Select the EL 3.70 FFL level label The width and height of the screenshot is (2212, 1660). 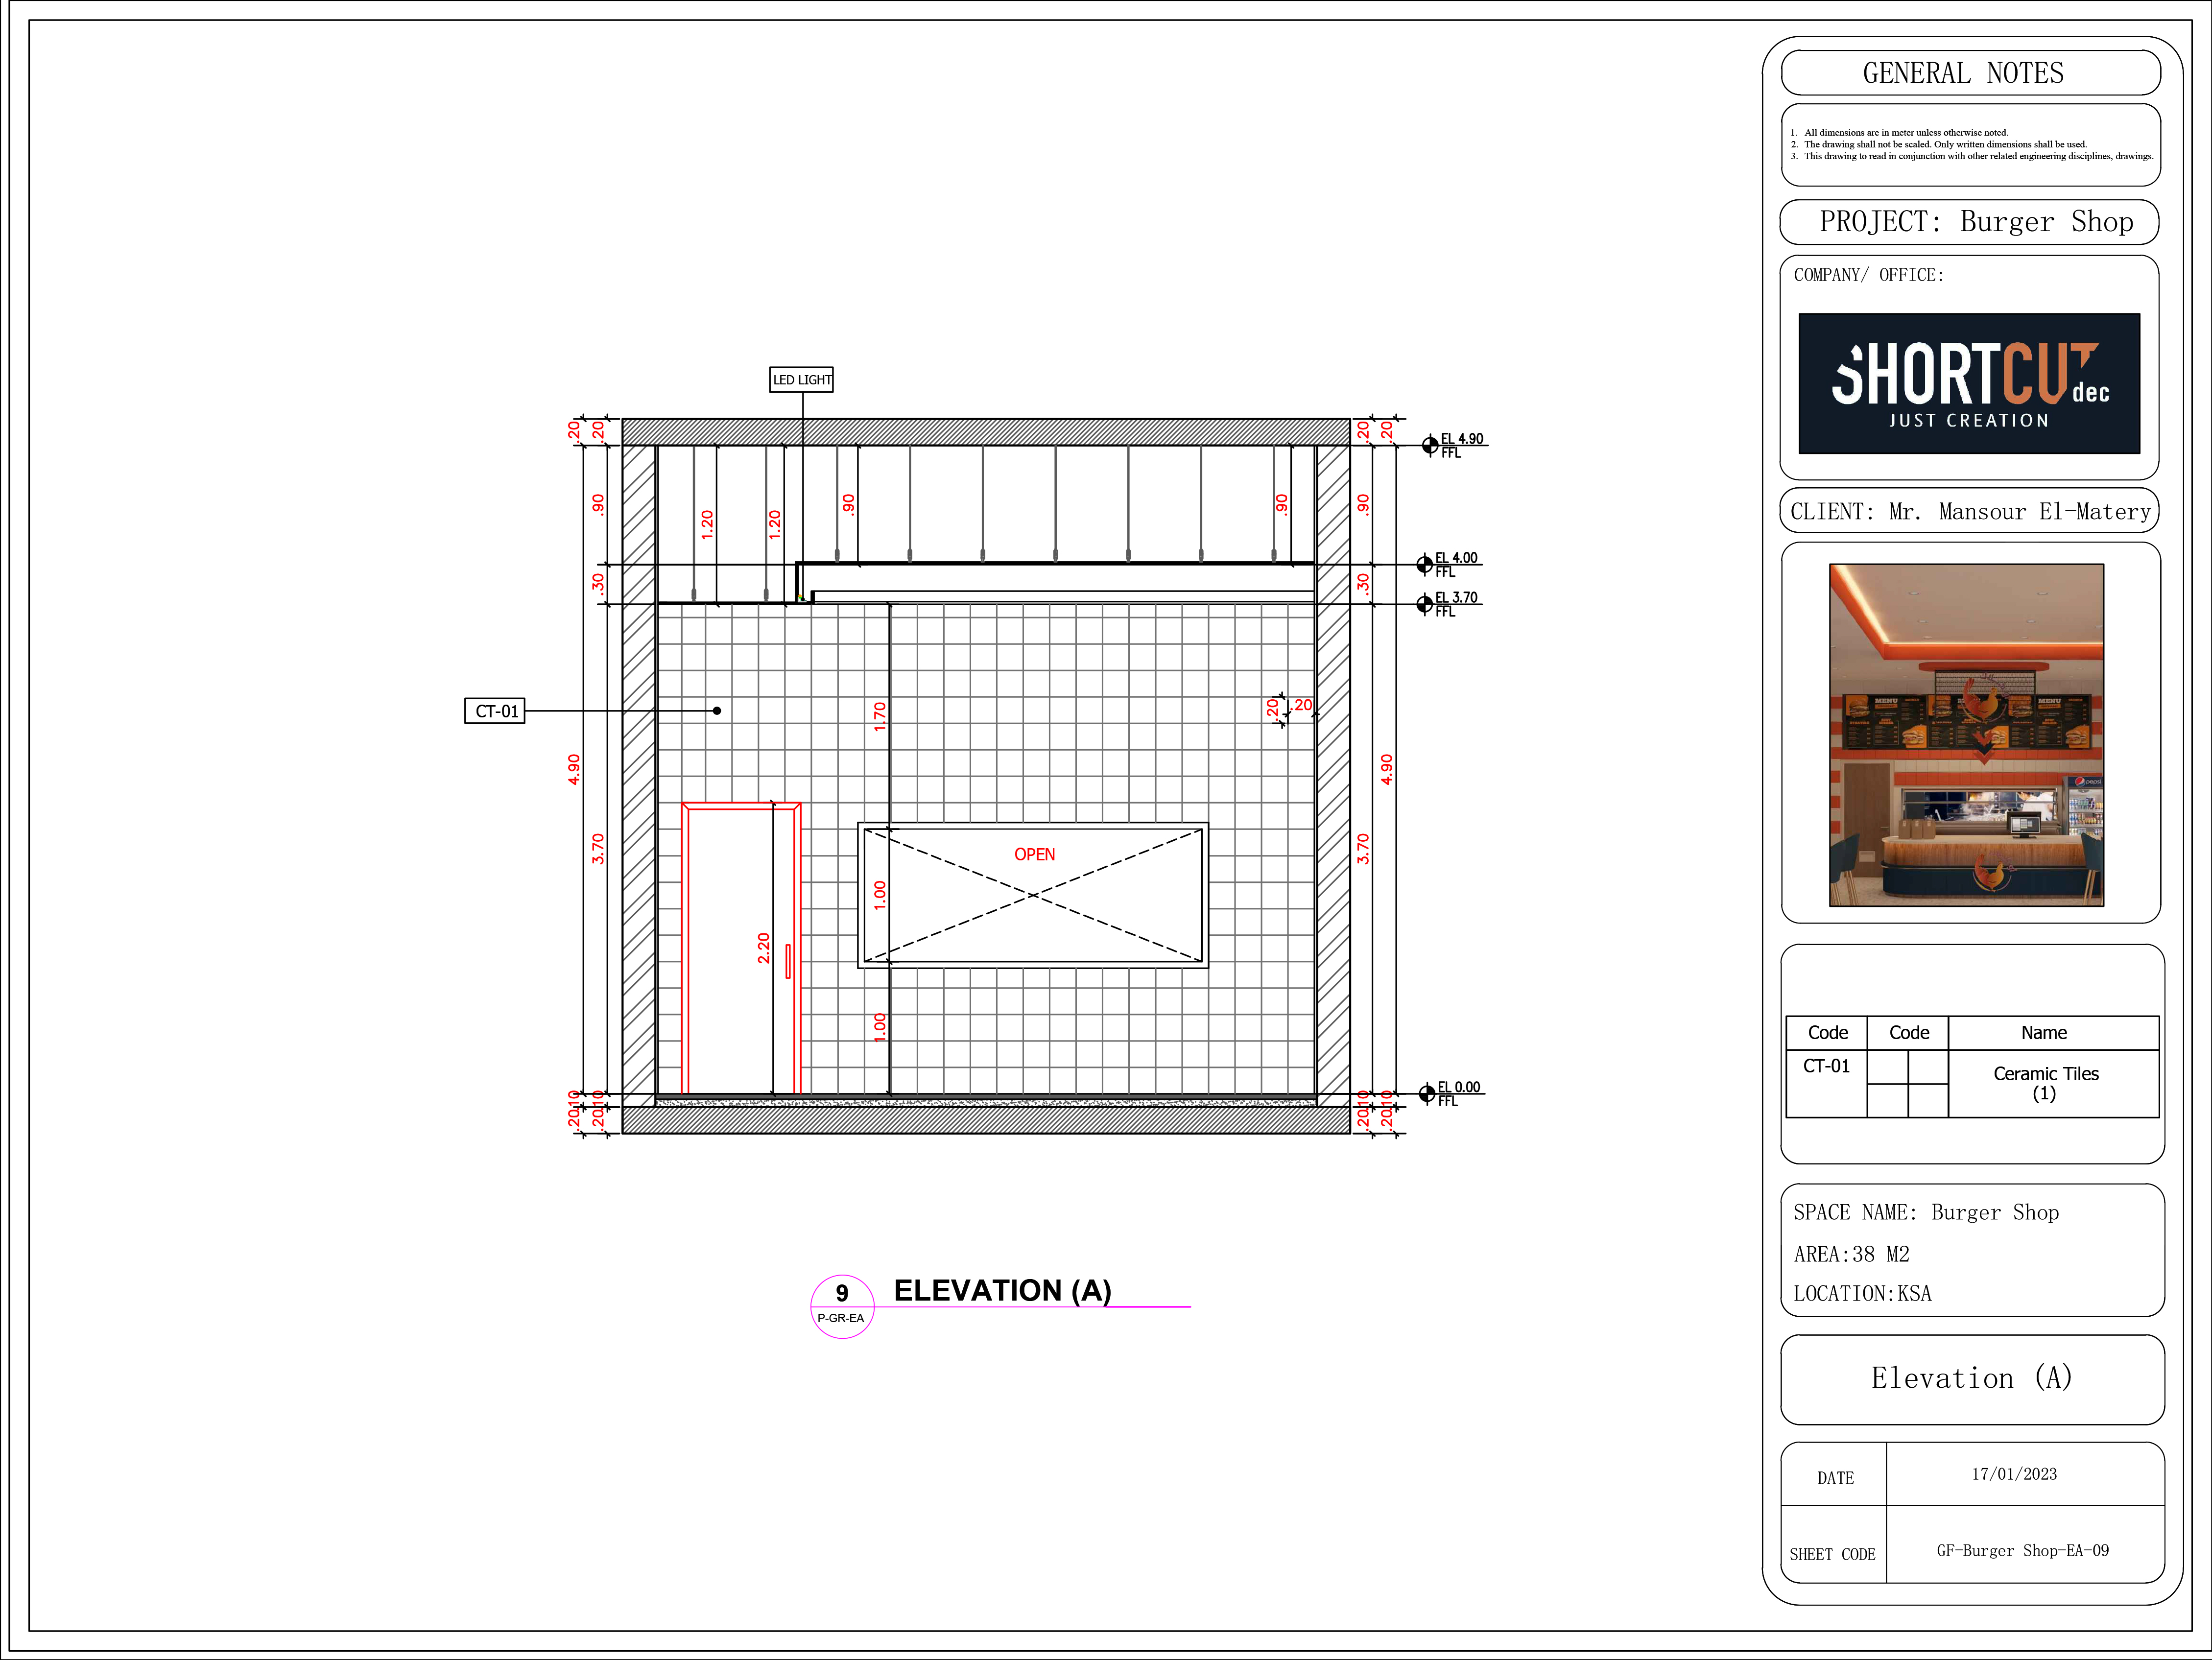[x=1456, y=604]
